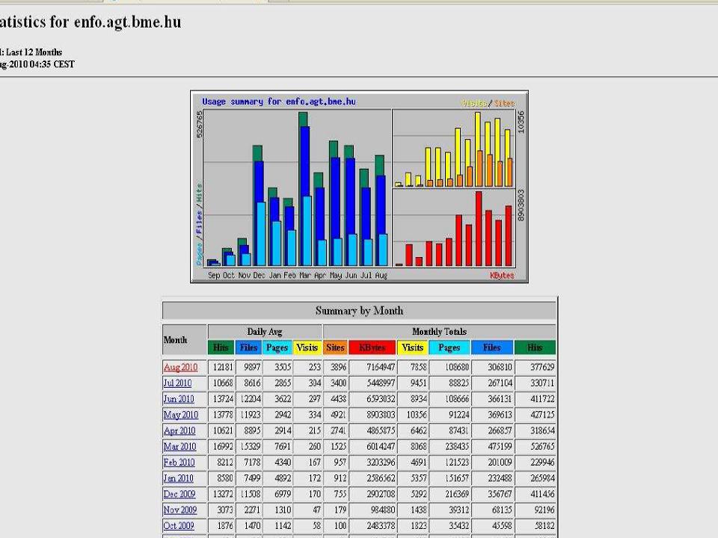Click the page heading for enfo.agt.bme.hu
The width and height of the screenshot is (718, 538).
tap(90, 22)
